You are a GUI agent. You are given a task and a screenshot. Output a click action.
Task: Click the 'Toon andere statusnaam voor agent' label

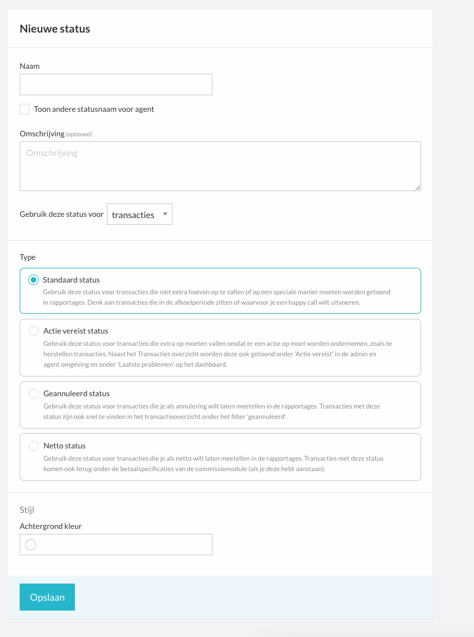point(94,109)
